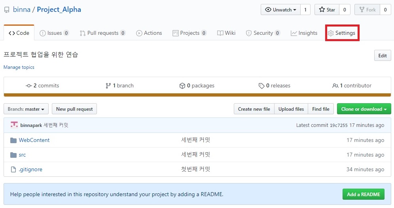Click the Edit description button
The image size is (394, 208).
[x=383, y=55]
